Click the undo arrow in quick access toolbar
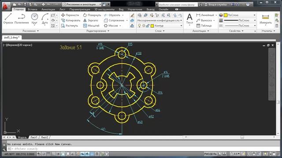282x158 pixels. pos(48,4)
